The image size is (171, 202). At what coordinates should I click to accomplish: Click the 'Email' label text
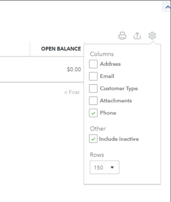107,76
